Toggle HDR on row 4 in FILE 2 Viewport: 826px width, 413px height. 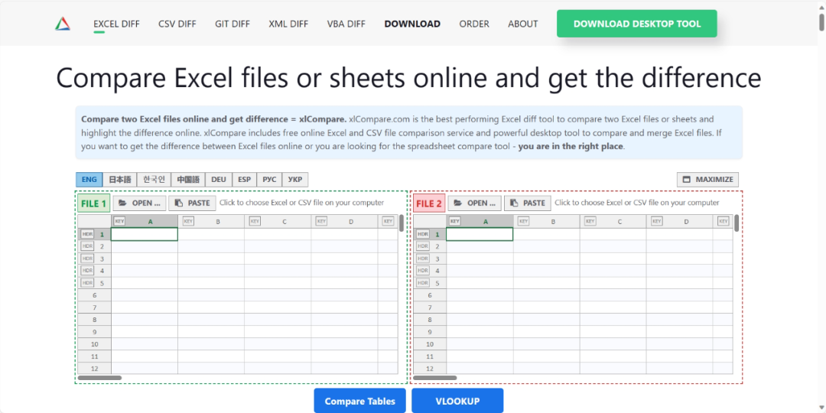[422, 270]
